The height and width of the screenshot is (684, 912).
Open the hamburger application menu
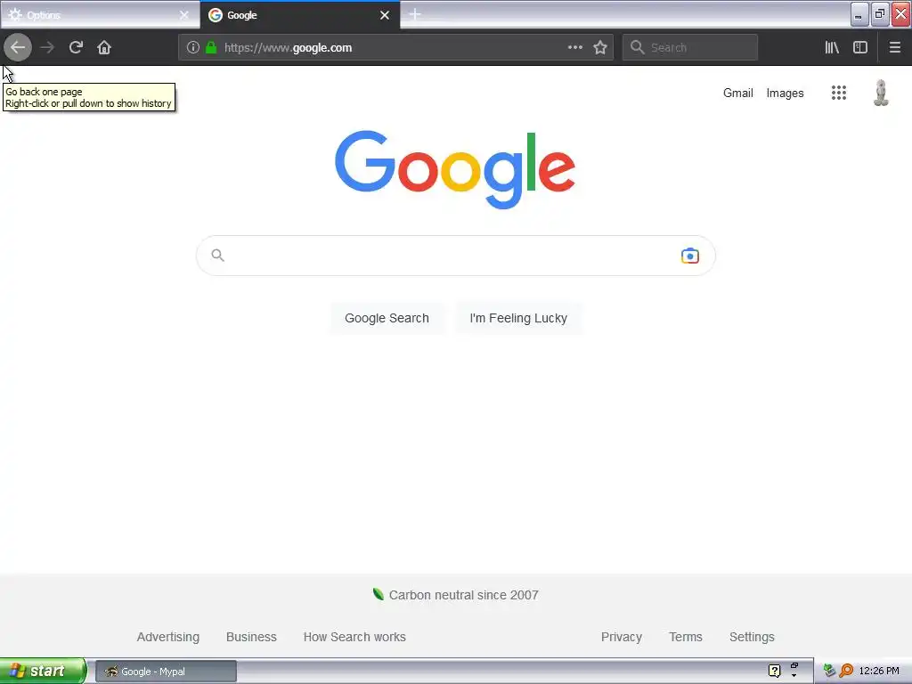coord(895,48)
